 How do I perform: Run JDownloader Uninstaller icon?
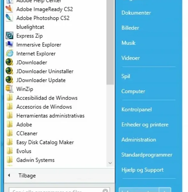9,71
